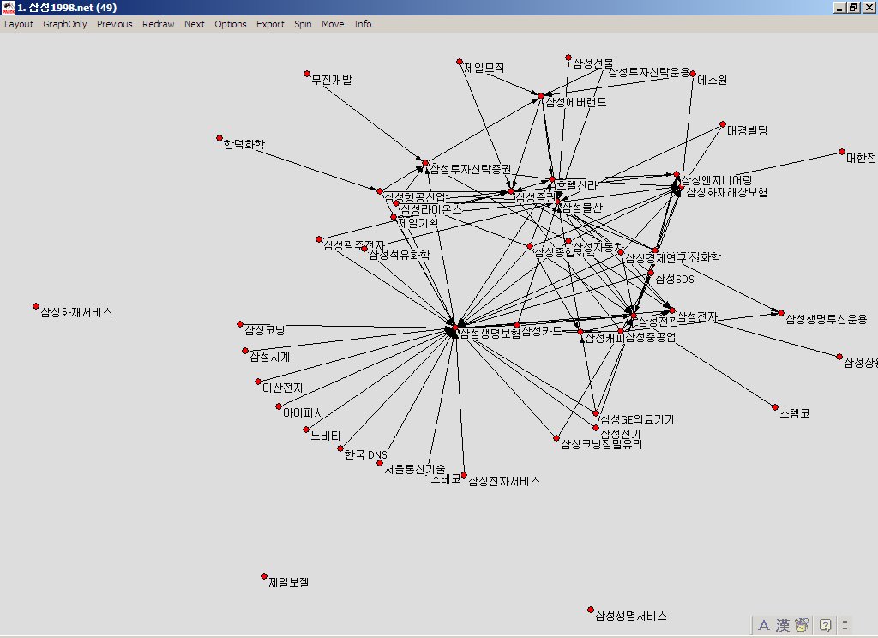Screen dimensions: 878x638
Task: Open the Layout menu
Action: click(19, 24)
